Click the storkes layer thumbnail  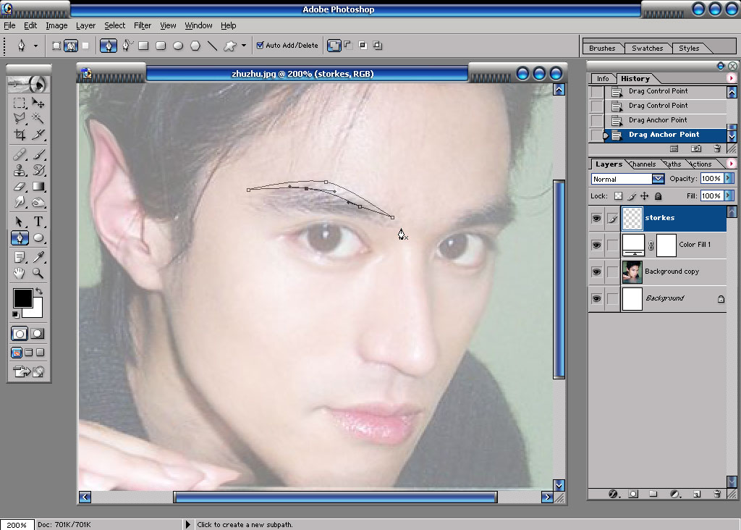pyautogui.click(x=632, y=218)
